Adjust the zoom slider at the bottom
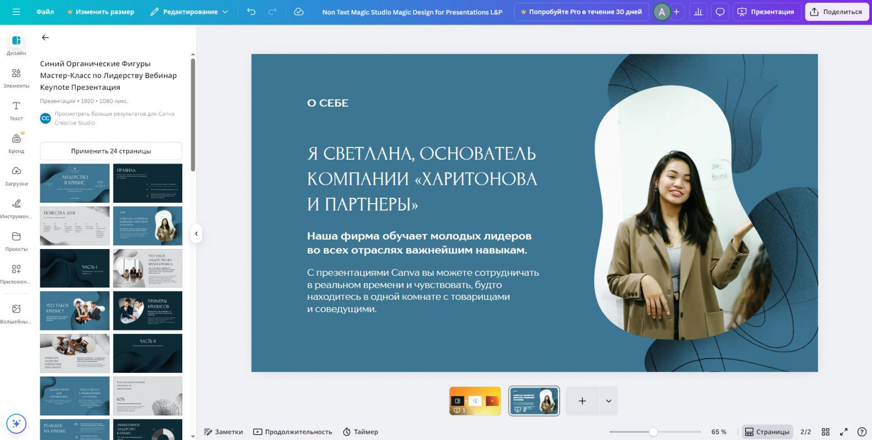Screen dimensions: 872x440 tap(654, 431)
